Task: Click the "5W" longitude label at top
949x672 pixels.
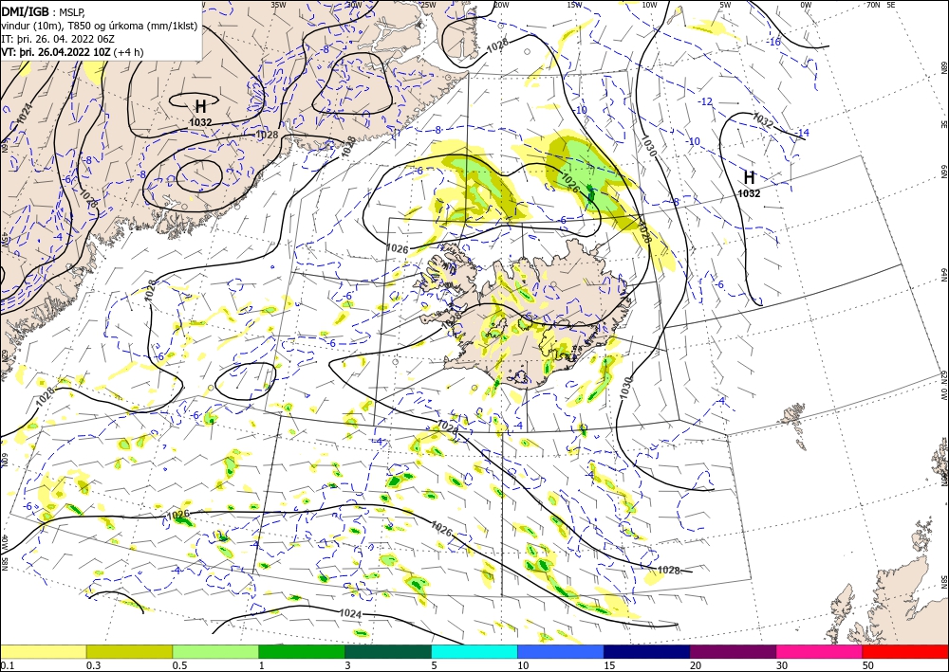Action: [x=725, y=5]
